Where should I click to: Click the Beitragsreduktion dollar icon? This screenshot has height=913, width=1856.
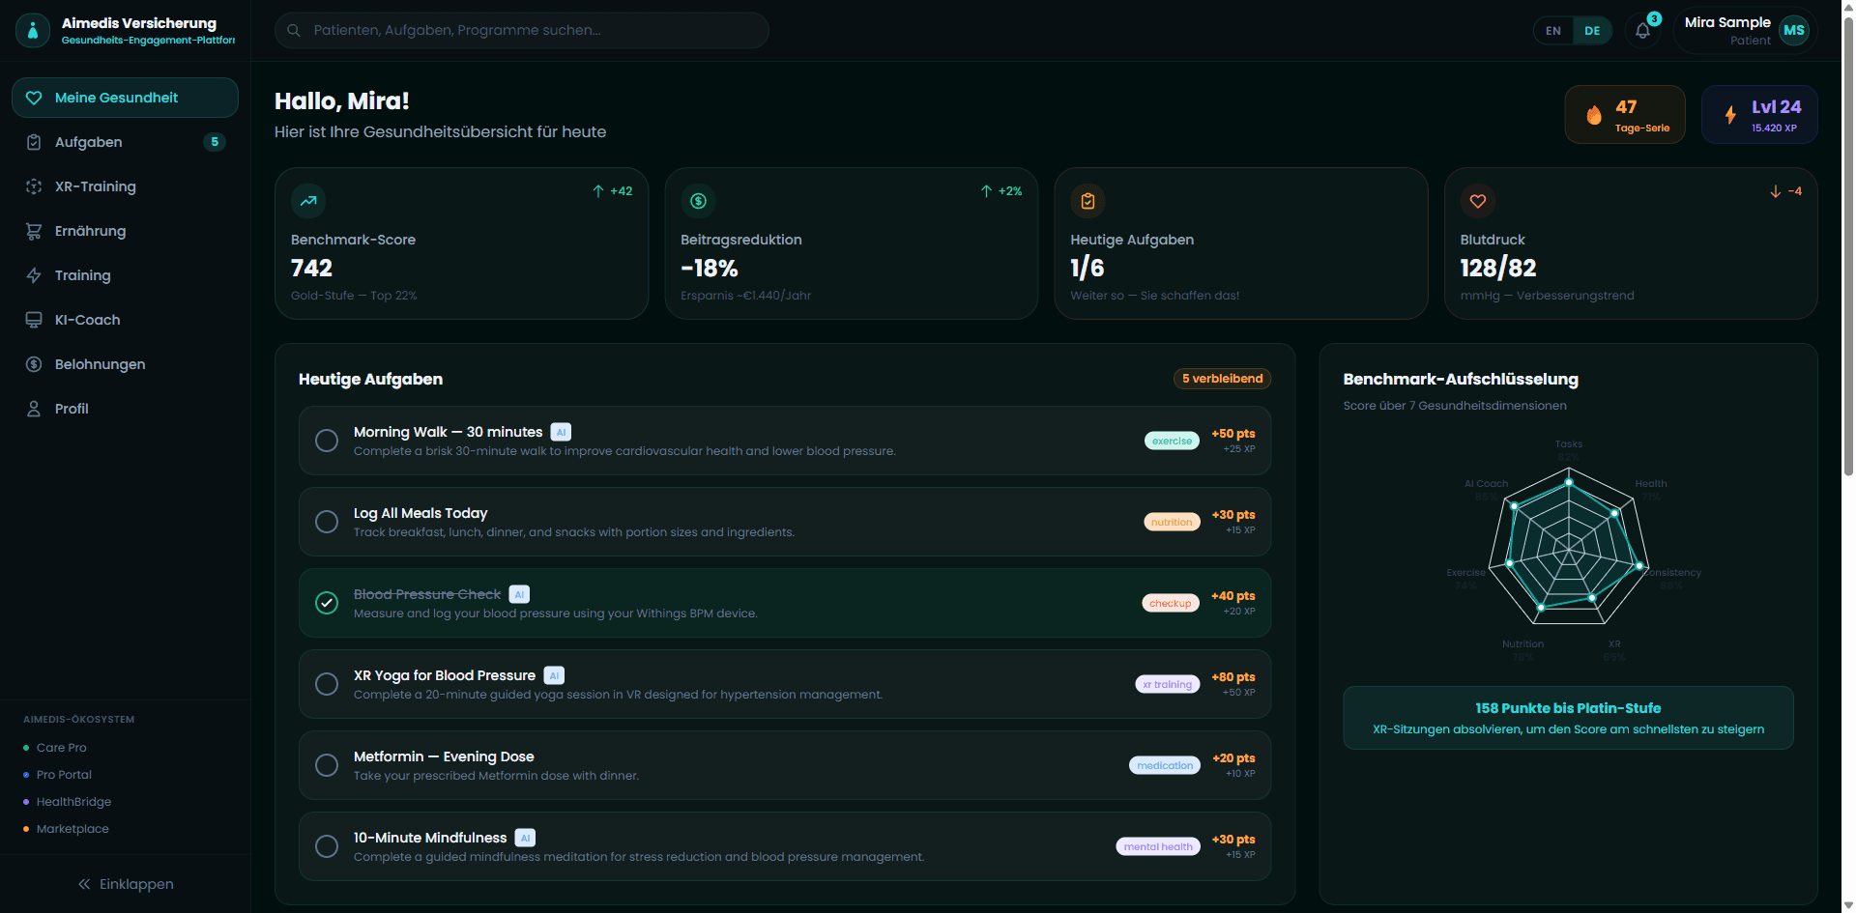pyautogui.click(x=698, y=201)
